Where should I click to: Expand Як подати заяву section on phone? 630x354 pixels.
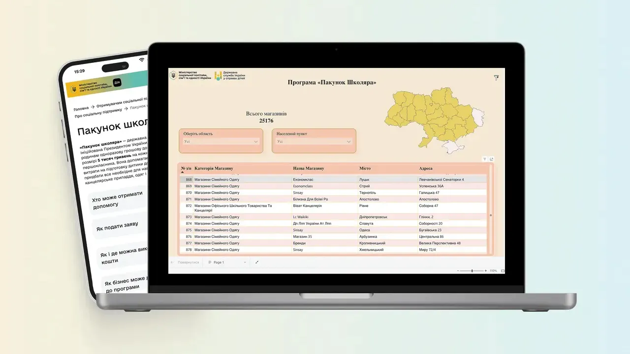coord(117,227)
